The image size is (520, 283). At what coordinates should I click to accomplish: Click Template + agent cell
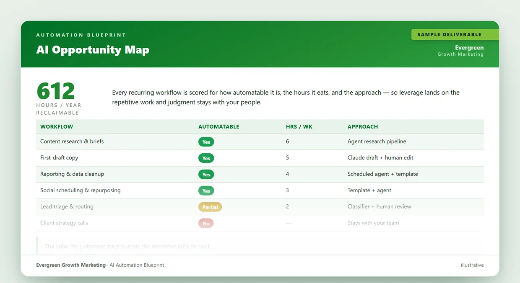[369, 190]
